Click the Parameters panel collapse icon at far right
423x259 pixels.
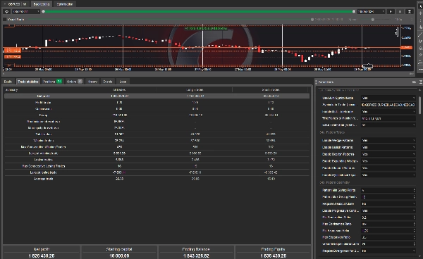421,82
